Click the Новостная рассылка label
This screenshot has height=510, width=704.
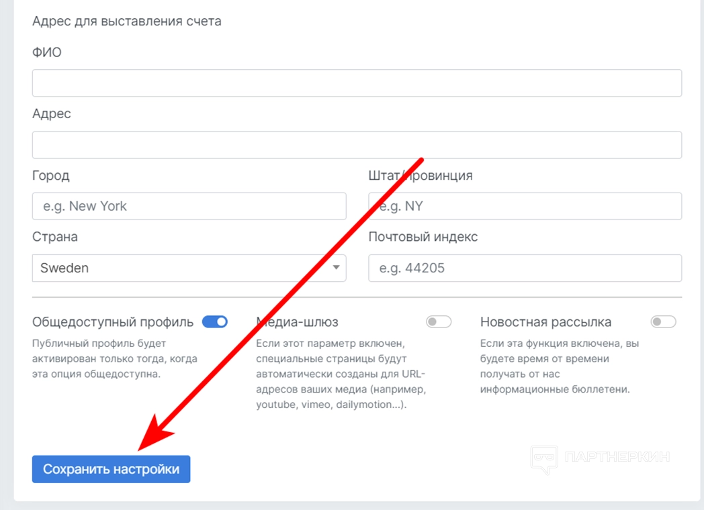[545, 322]
